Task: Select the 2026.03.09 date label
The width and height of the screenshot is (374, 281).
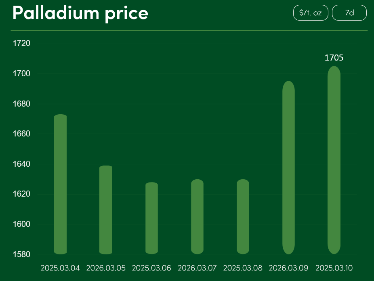Action: point(288,268)
